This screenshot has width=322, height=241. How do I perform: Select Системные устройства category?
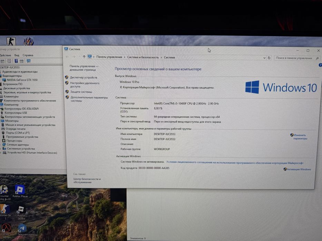(21, 149)
